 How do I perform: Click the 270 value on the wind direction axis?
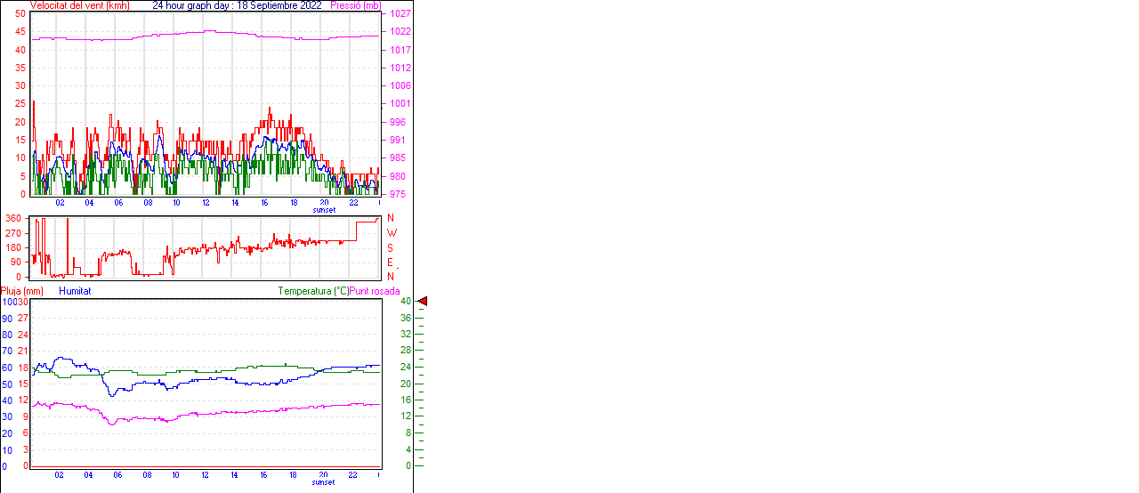(13, 233)
